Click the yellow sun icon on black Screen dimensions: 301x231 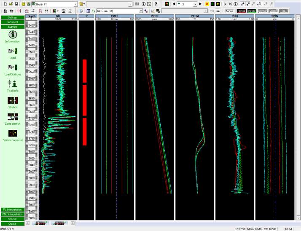[x=218, y=4]
